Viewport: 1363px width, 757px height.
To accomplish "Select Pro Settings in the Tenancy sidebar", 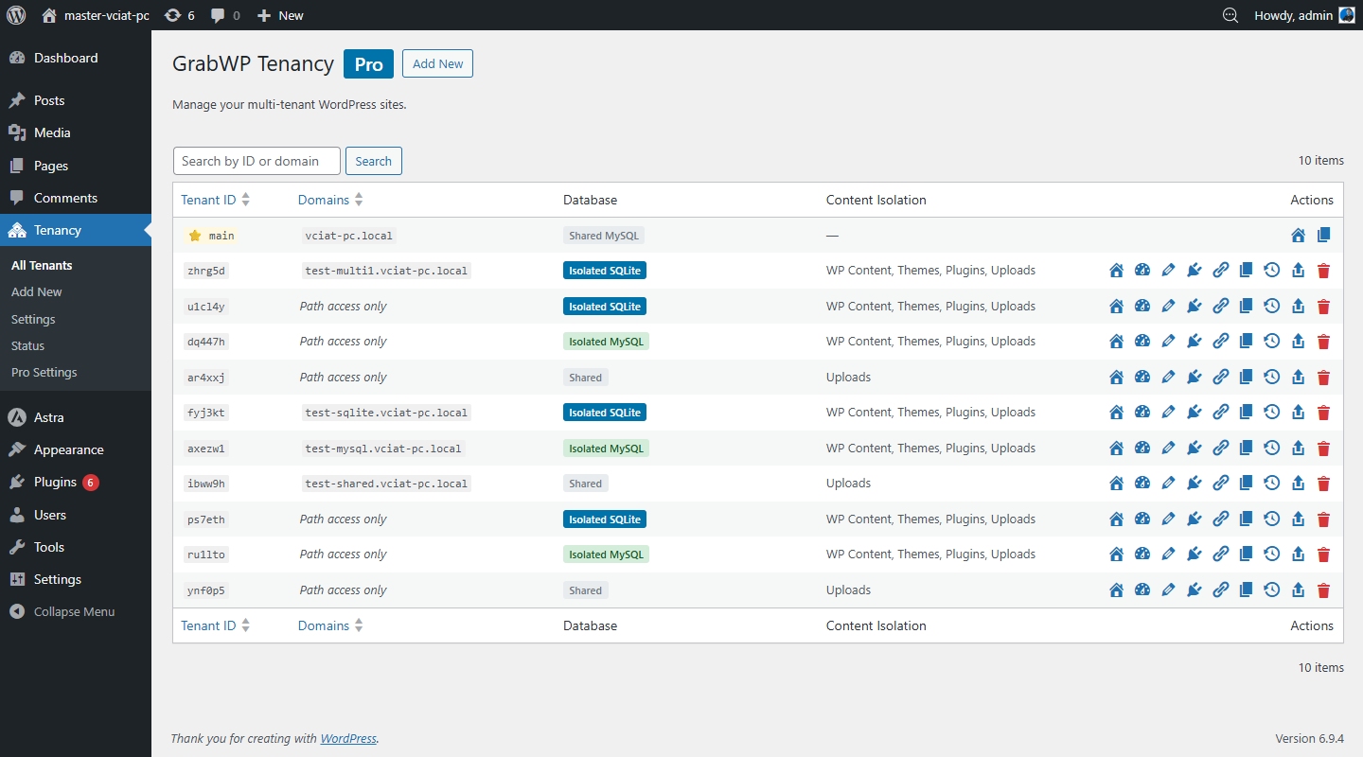I will 44,372.
